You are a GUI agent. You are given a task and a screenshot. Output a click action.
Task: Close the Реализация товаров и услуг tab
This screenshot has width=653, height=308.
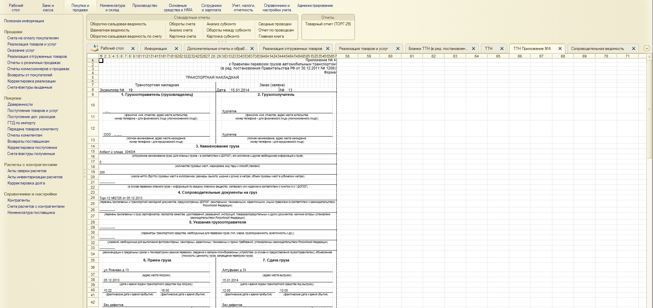pyautogui.click(x=398, y=49)
